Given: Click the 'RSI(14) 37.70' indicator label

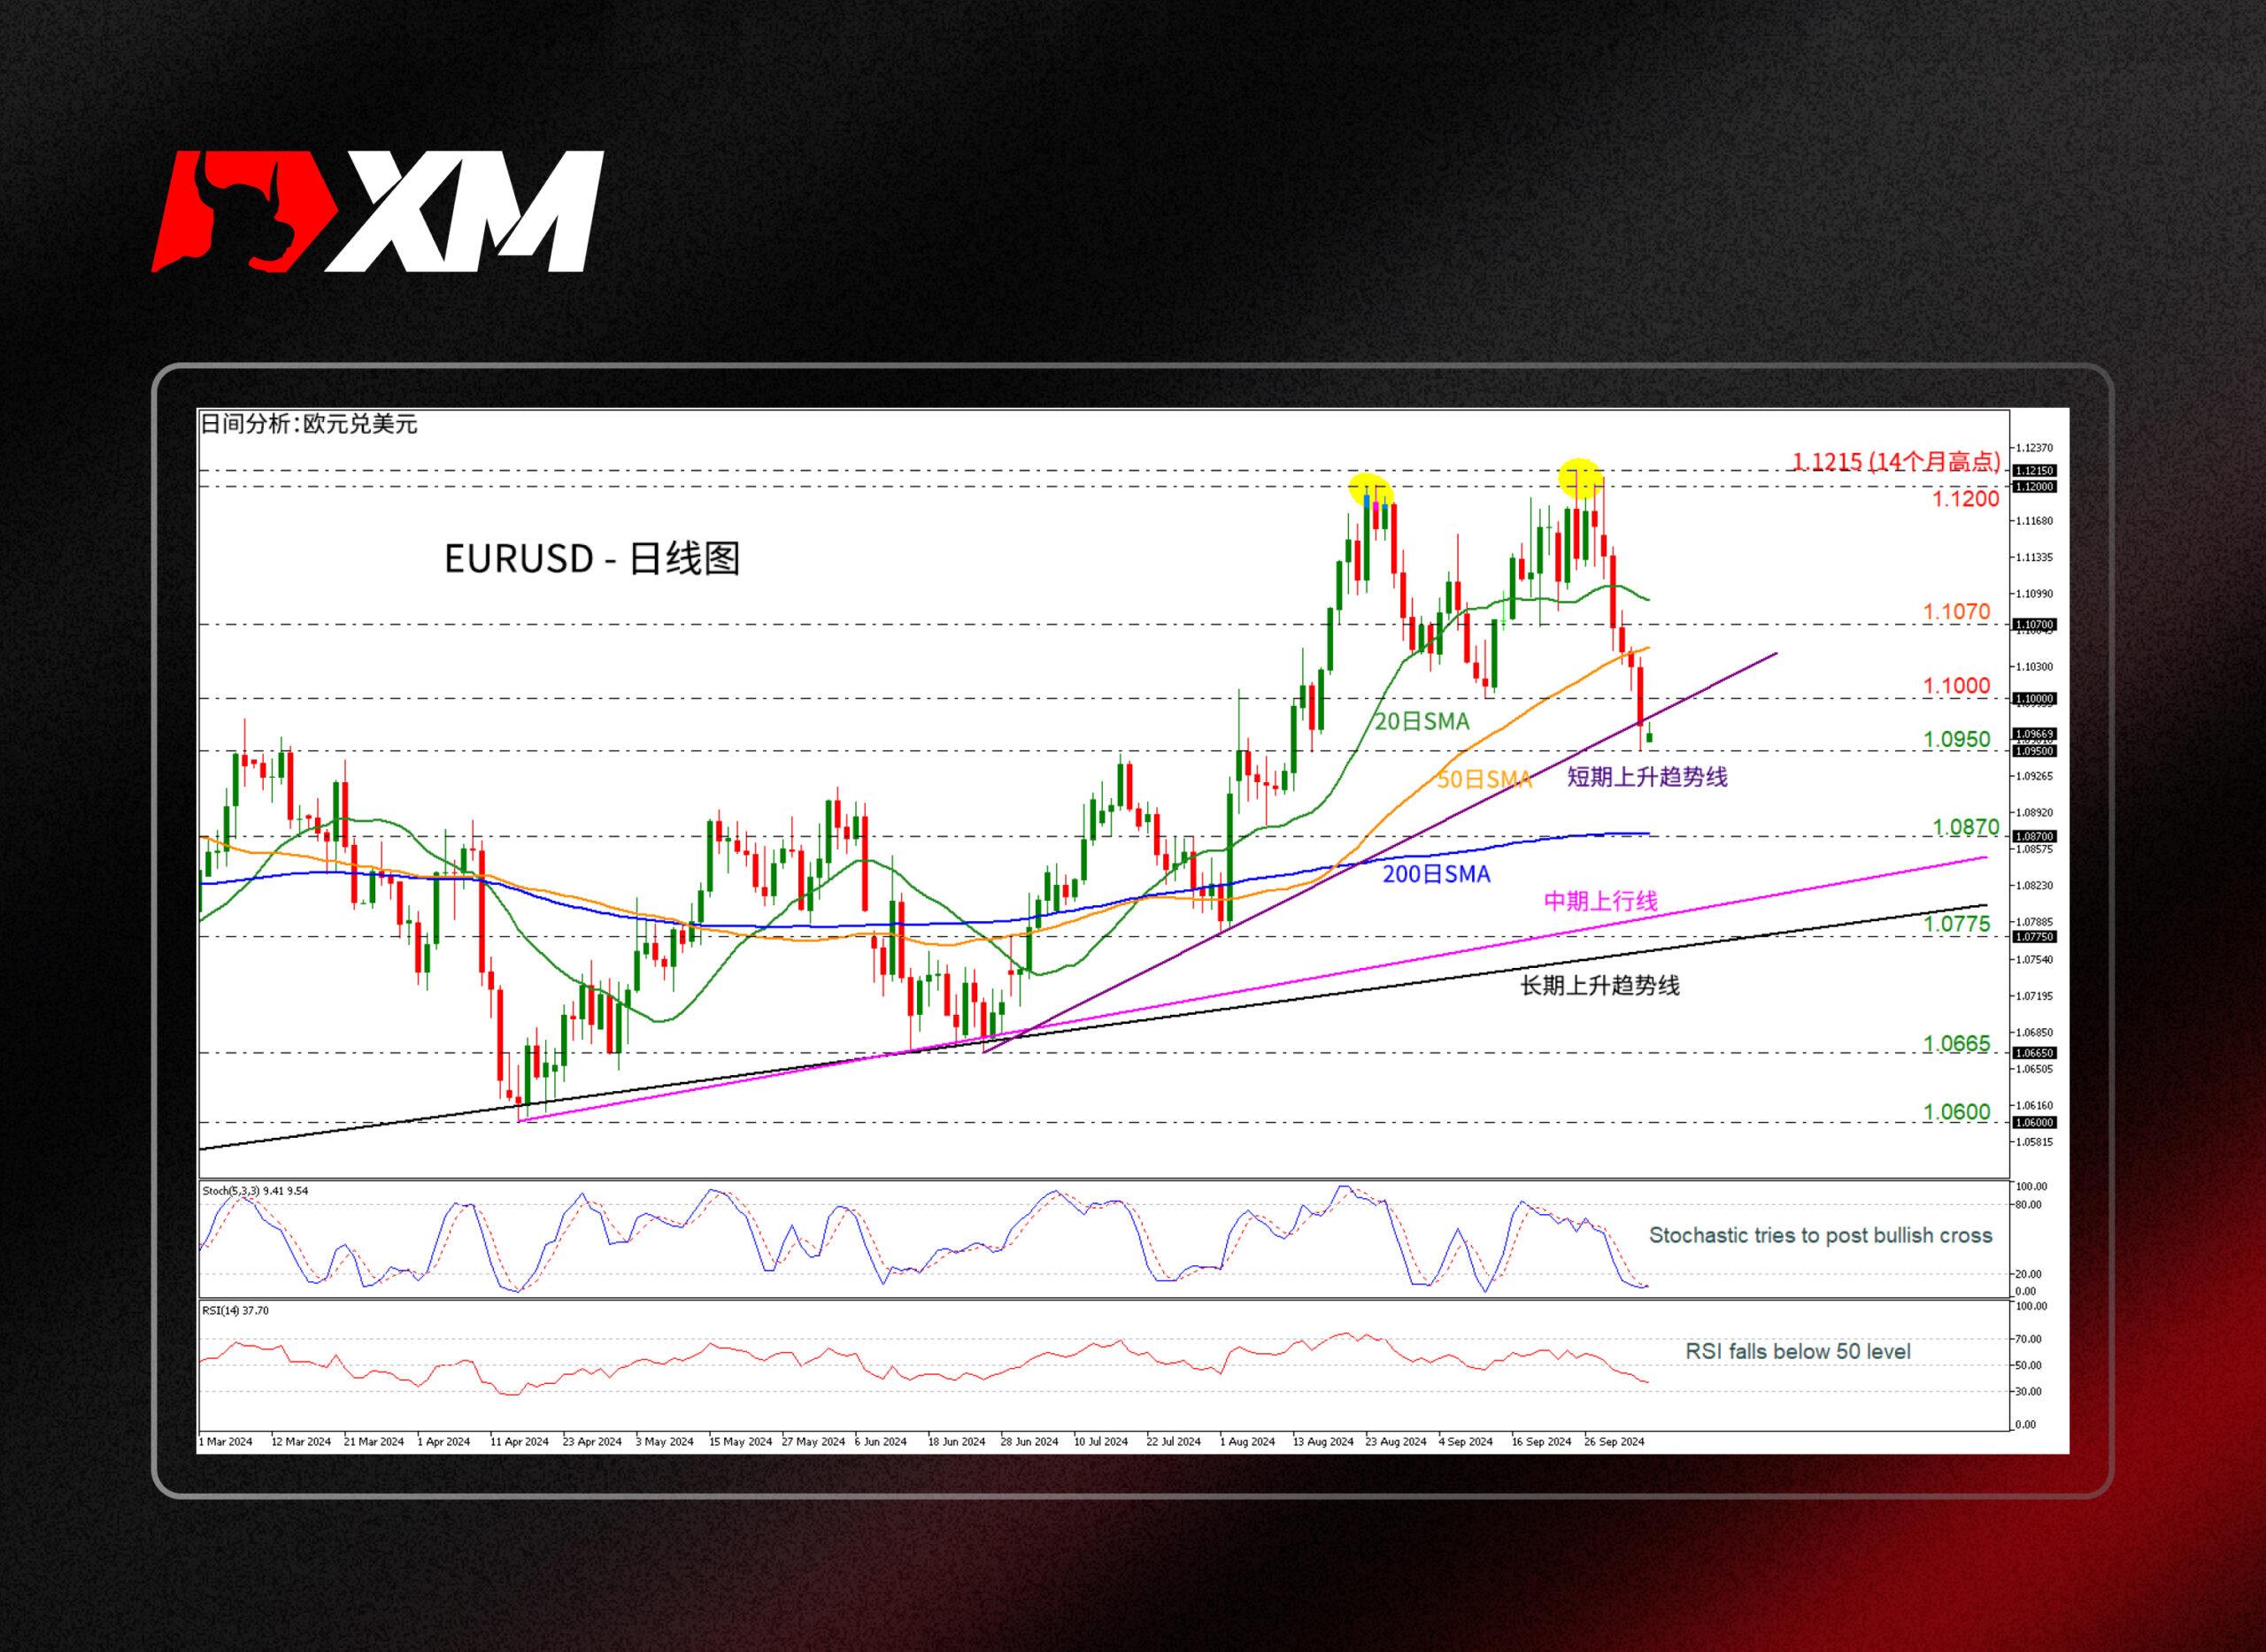Looking at the screenshot, I should click(235, 1310).
